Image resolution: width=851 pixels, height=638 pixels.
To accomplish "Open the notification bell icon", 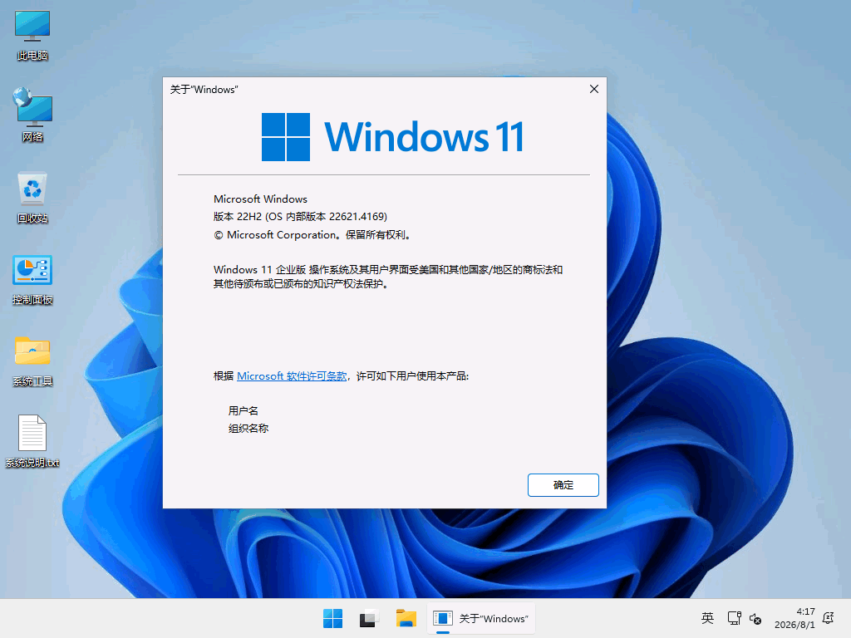I will point(829,618).
